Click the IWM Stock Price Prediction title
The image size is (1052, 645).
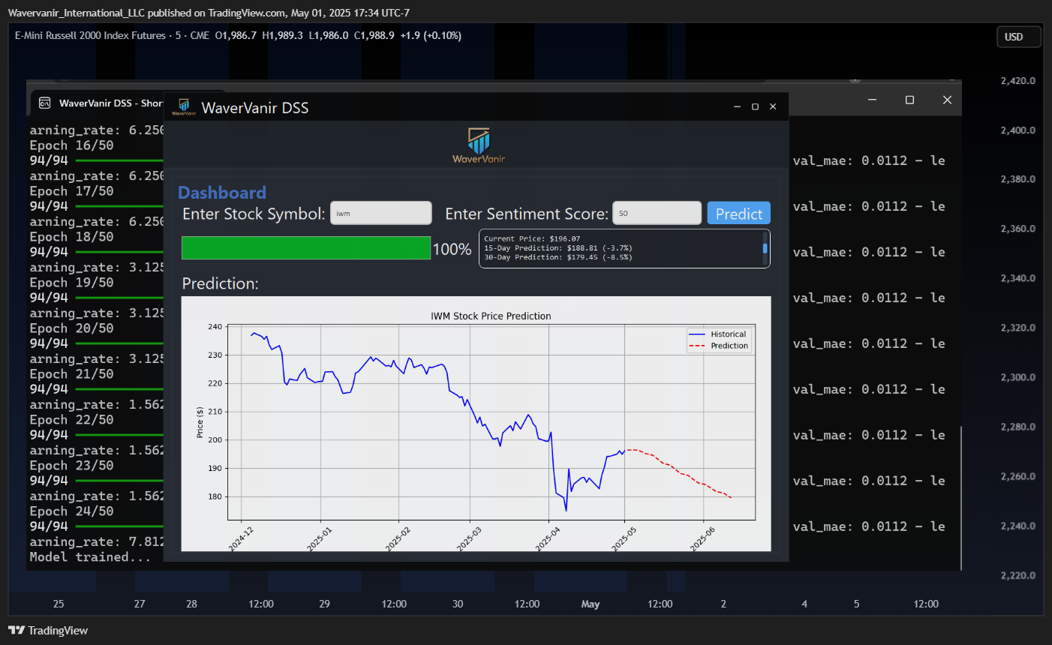pos(491,316)
